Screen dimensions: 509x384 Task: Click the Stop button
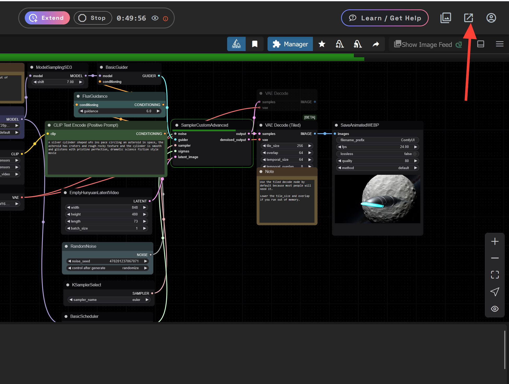click(93, 18)
